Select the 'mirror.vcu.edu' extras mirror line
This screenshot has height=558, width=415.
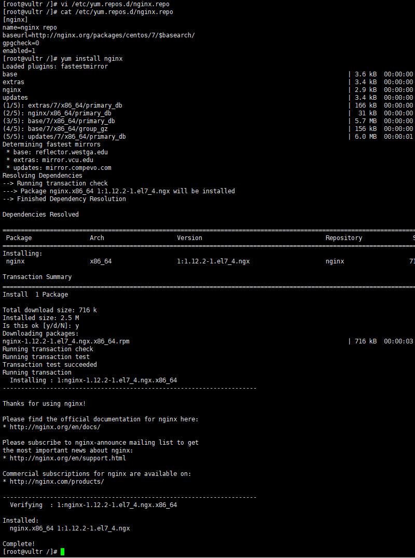50,160
